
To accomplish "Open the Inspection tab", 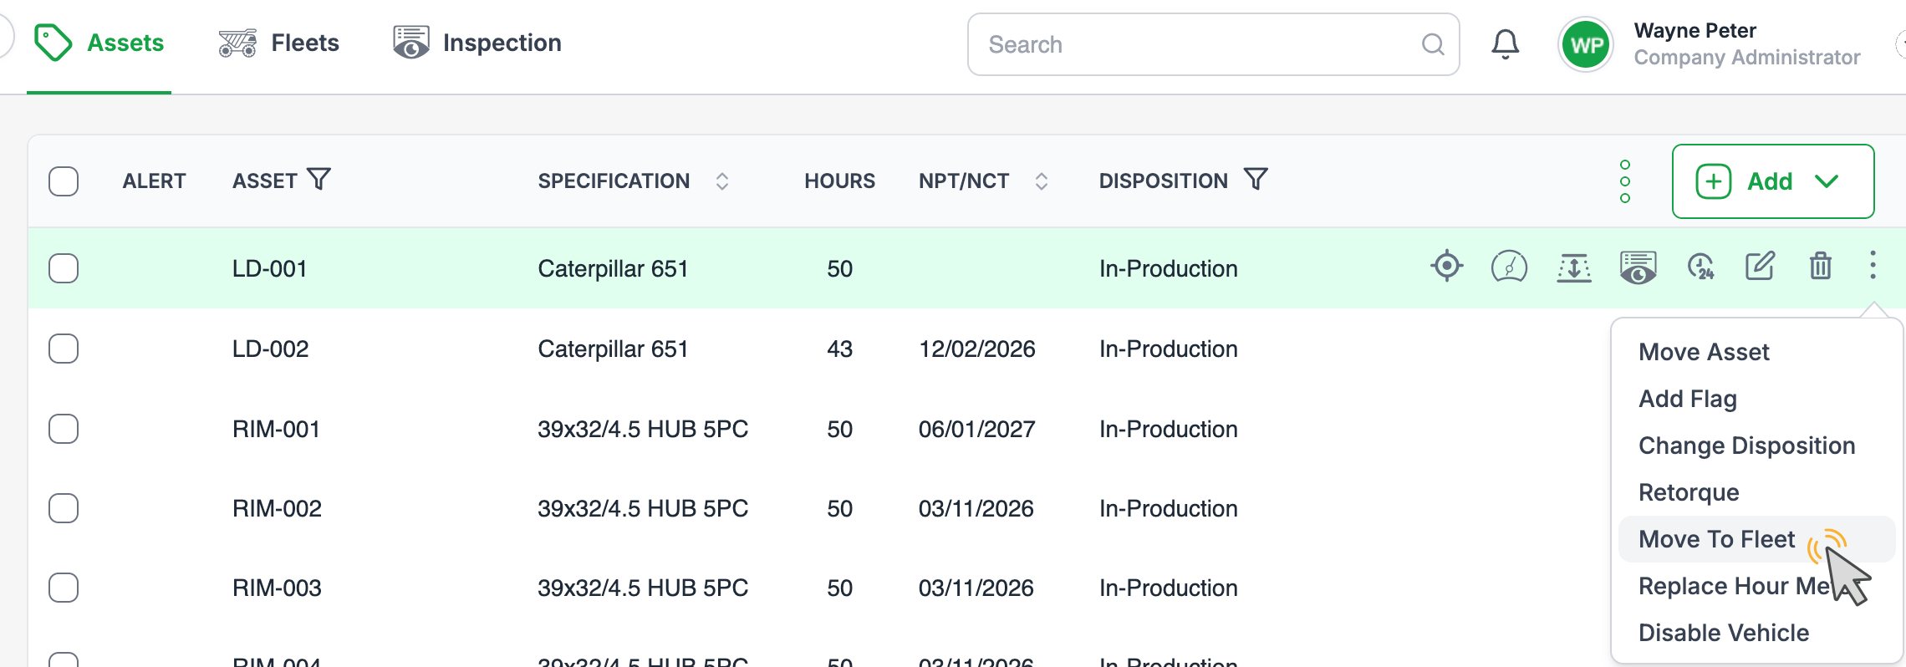I will click(x=477, y=43).
